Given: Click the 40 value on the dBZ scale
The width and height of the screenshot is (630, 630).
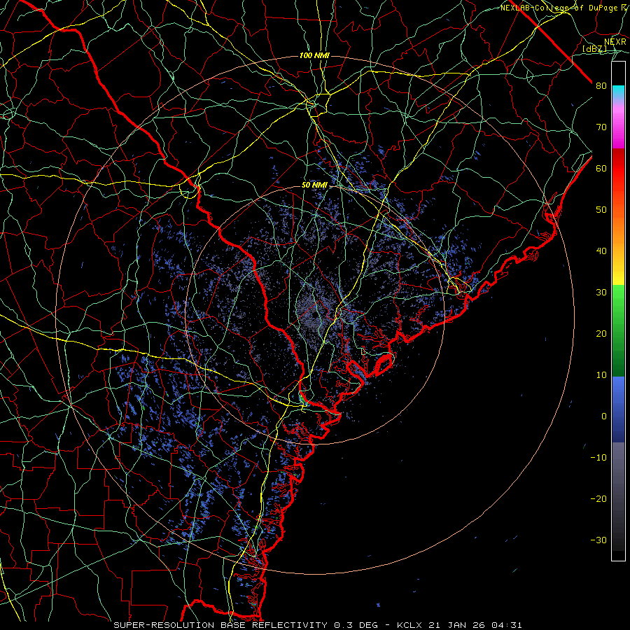Looking at the screenshot, I should pos(601,251).
